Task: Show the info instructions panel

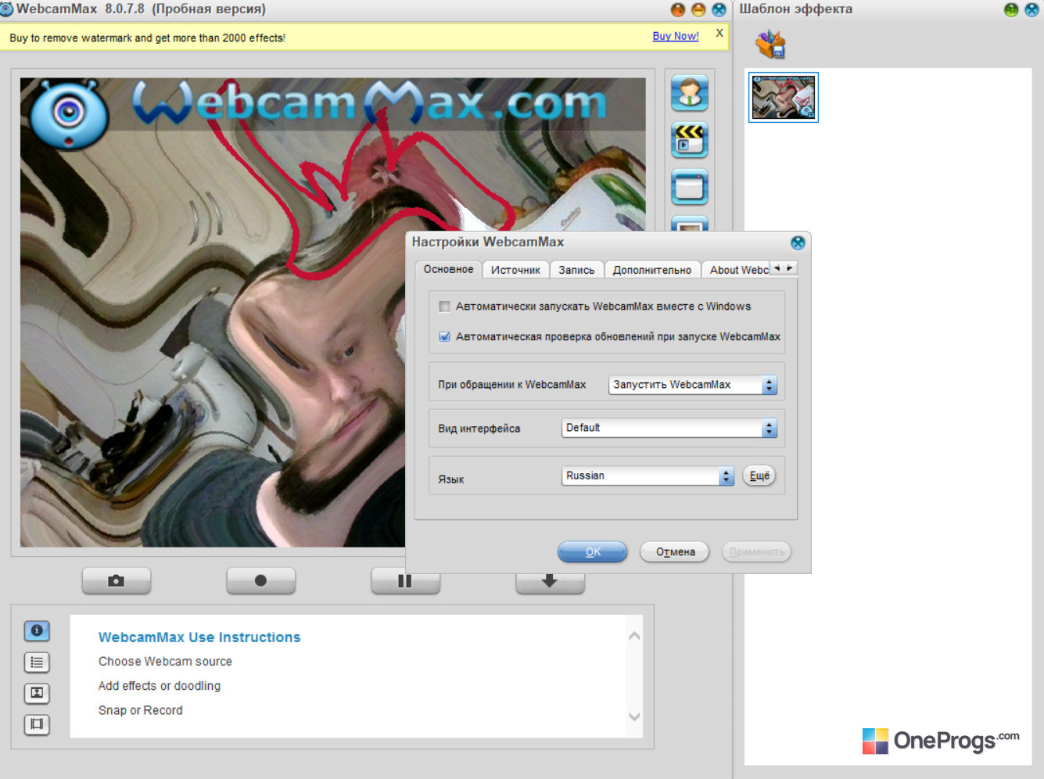Action: click(37, 630)
